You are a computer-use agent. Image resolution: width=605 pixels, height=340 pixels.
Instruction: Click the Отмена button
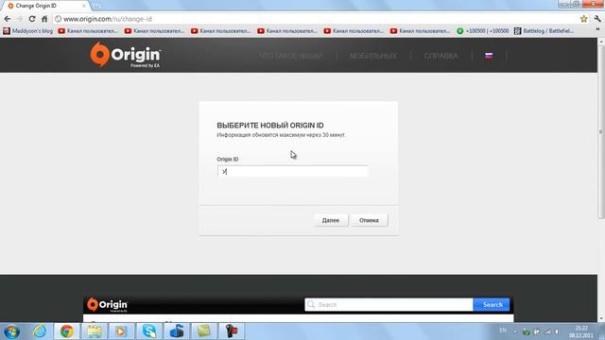369,220
